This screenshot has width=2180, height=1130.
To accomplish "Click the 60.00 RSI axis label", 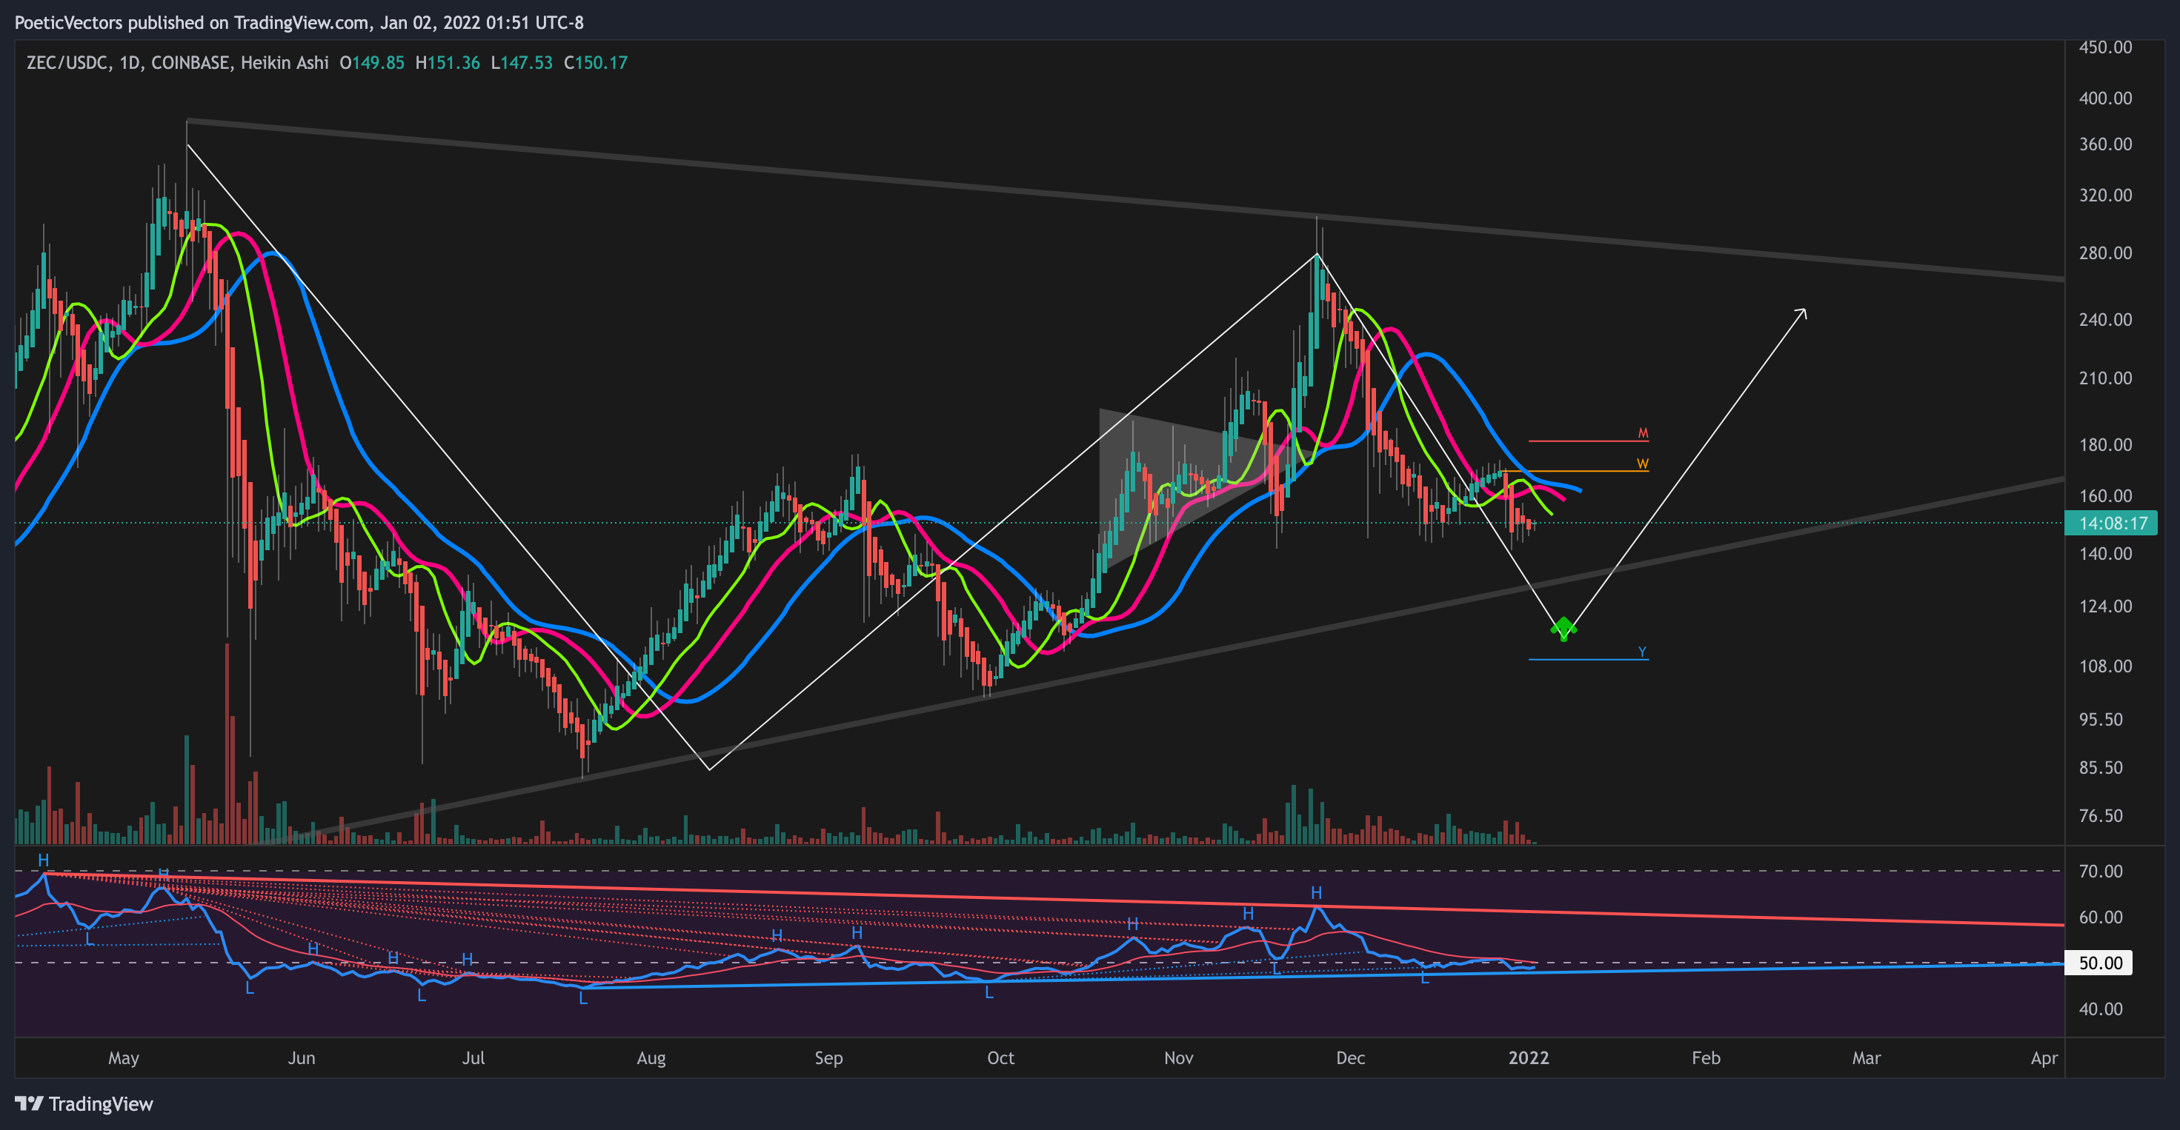I will pyautogui.click(x=2101, y=917).
